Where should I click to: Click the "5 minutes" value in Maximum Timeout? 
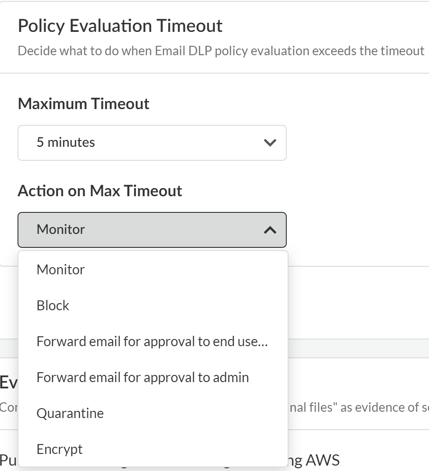[x=66, y=142]
